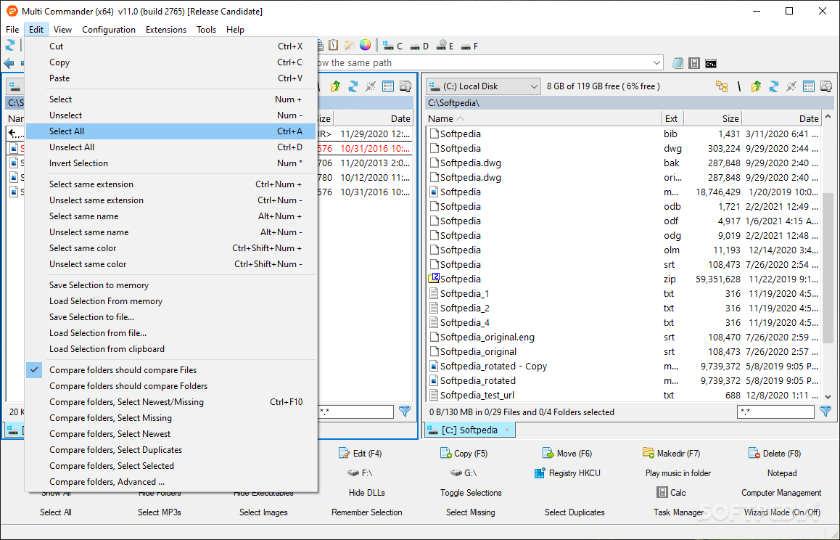The image size is (840, 540).
Task: Click the Edit (F4) button
Action: (360, 453)
